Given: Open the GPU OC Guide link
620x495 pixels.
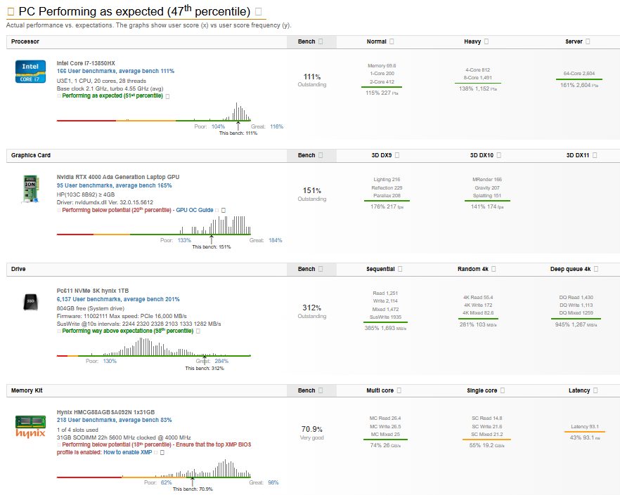Looking at the screenshot, I should pos(196,210).
